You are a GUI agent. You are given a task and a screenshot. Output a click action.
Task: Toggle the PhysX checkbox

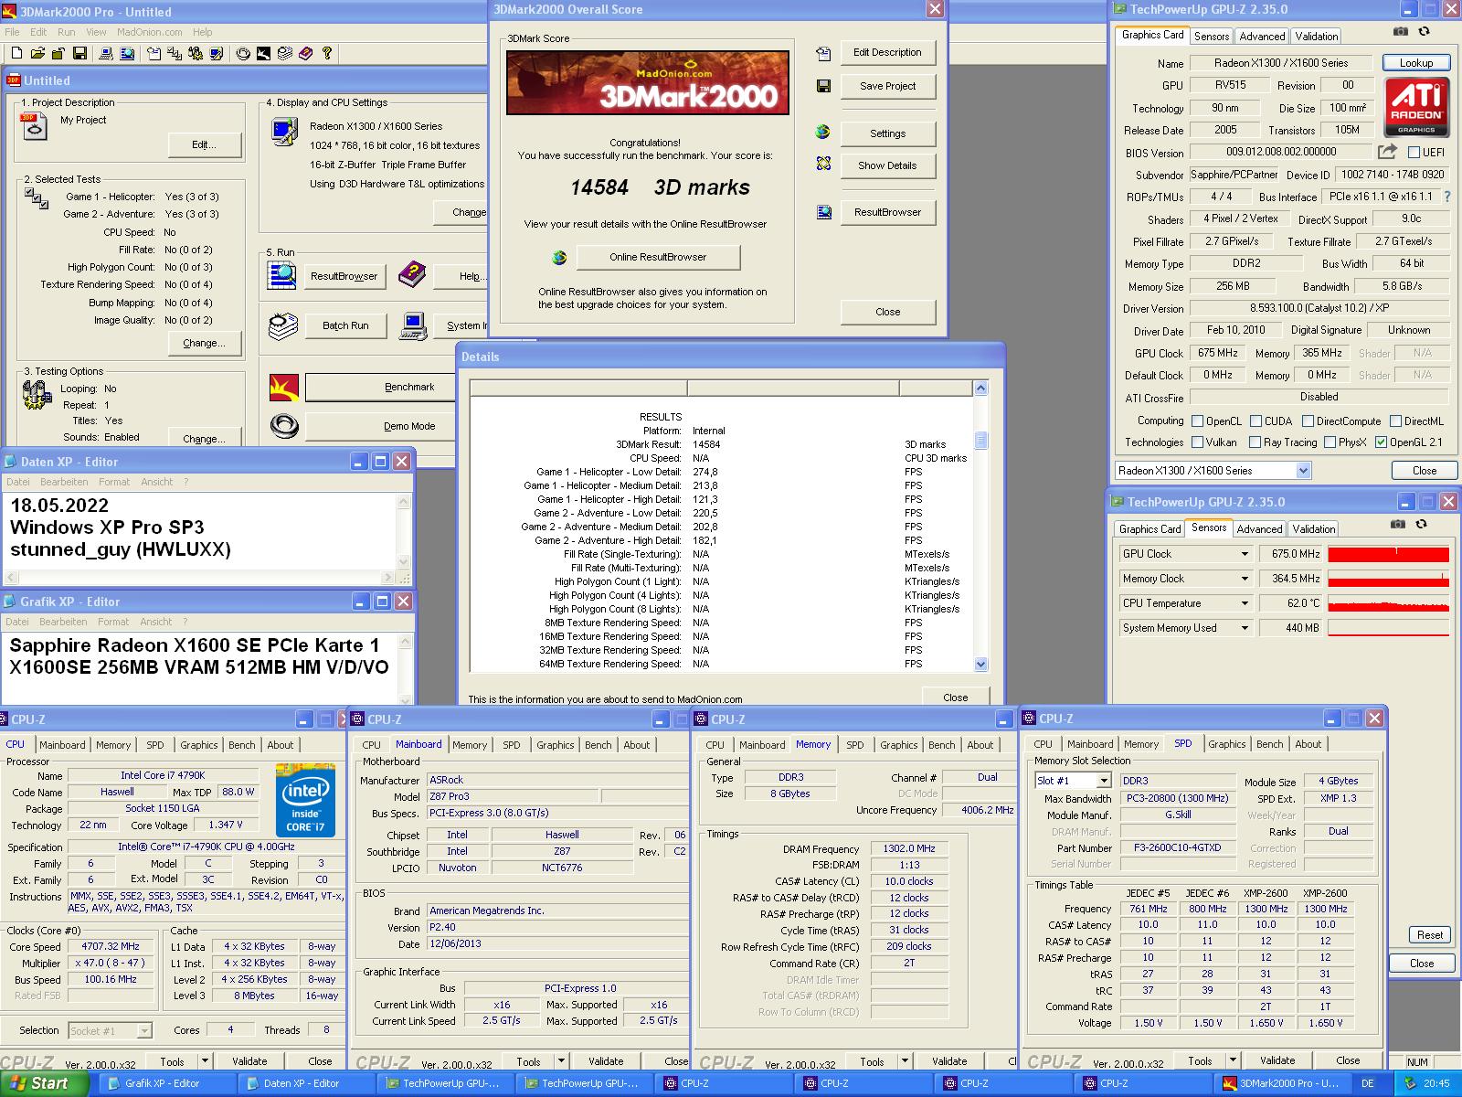[1330, 442]
